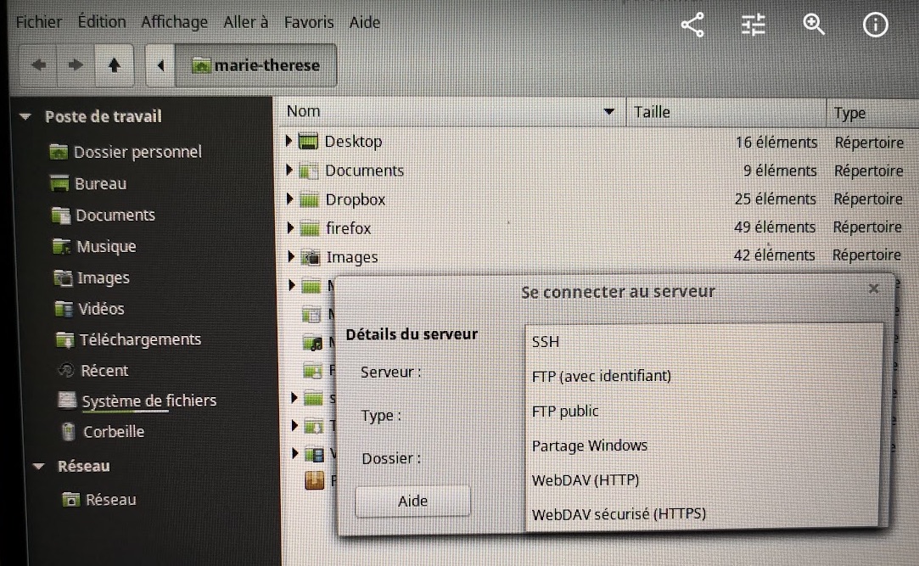Open the share icon at top right

(692, 25)
